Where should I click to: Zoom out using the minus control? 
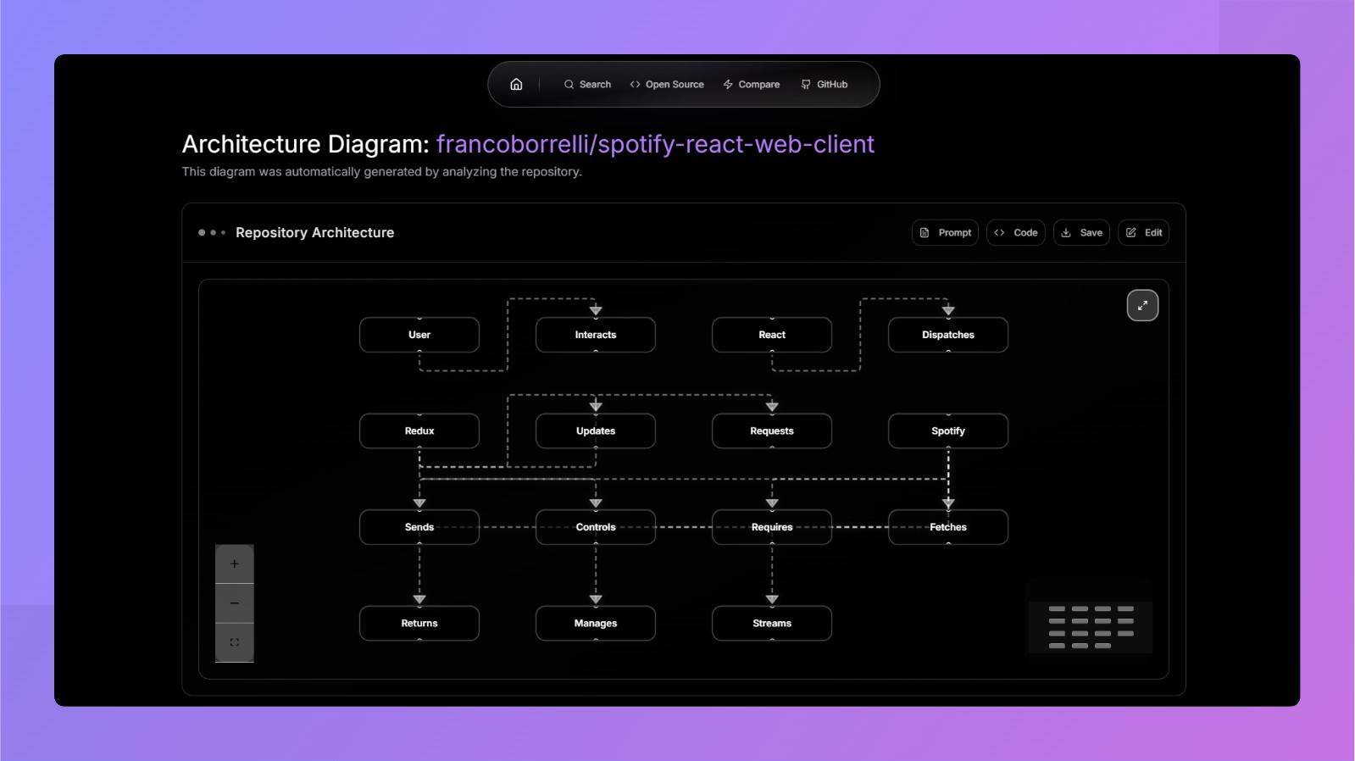(235, 603)
